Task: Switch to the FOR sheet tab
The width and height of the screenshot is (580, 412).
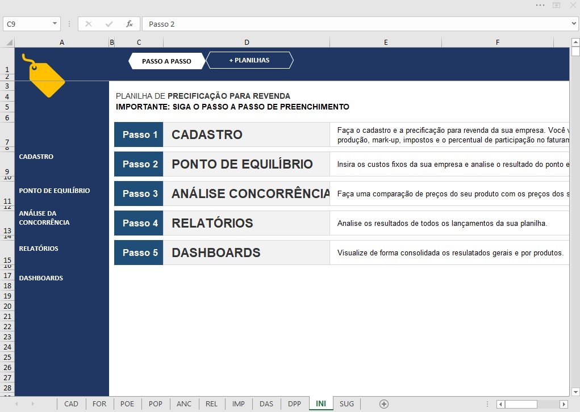Action: coord(99,404)
